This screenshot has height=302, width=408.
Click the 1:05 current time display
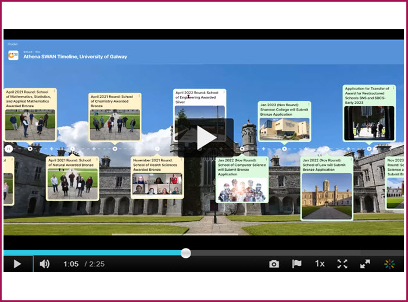pyautogui.click(x=71, y=264)
